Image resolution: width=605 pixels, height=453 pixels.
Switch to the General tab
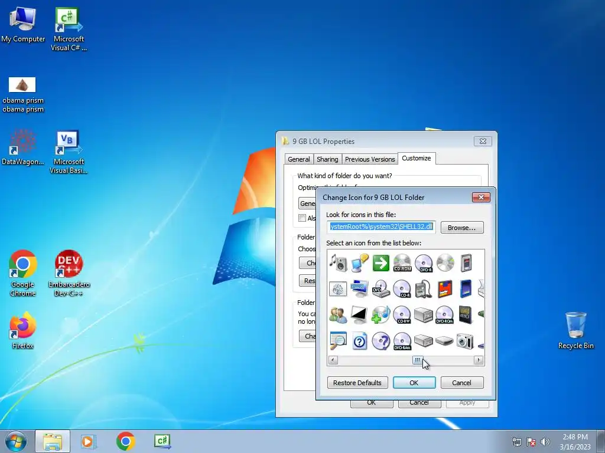pyautogui.click(x=298, y=159)
